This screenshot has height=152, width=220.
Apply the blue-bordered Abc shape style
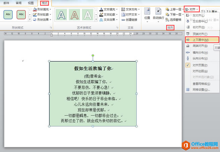(8, 14)
